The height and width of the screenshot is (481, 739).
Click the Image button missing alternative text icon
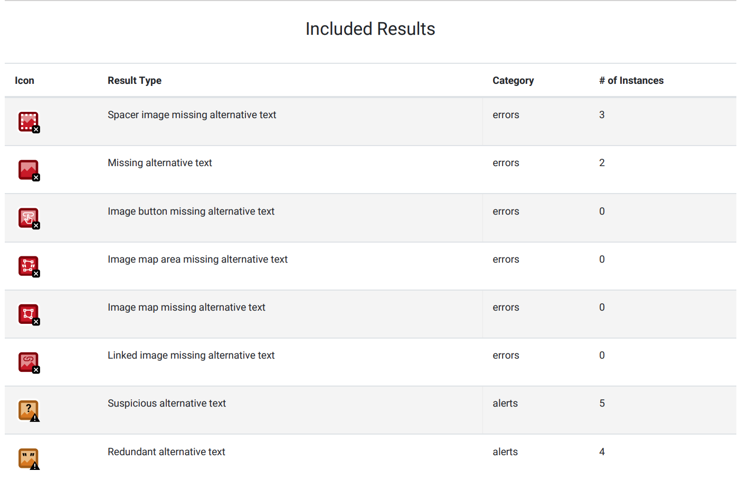click(x=29, y=218)
